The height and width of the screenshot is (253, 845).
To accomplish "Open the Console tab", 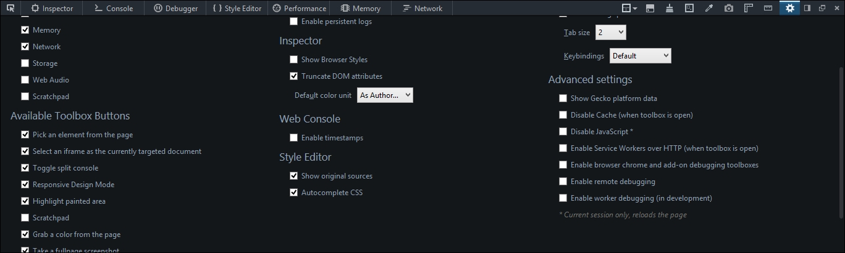I will [113, 8].
